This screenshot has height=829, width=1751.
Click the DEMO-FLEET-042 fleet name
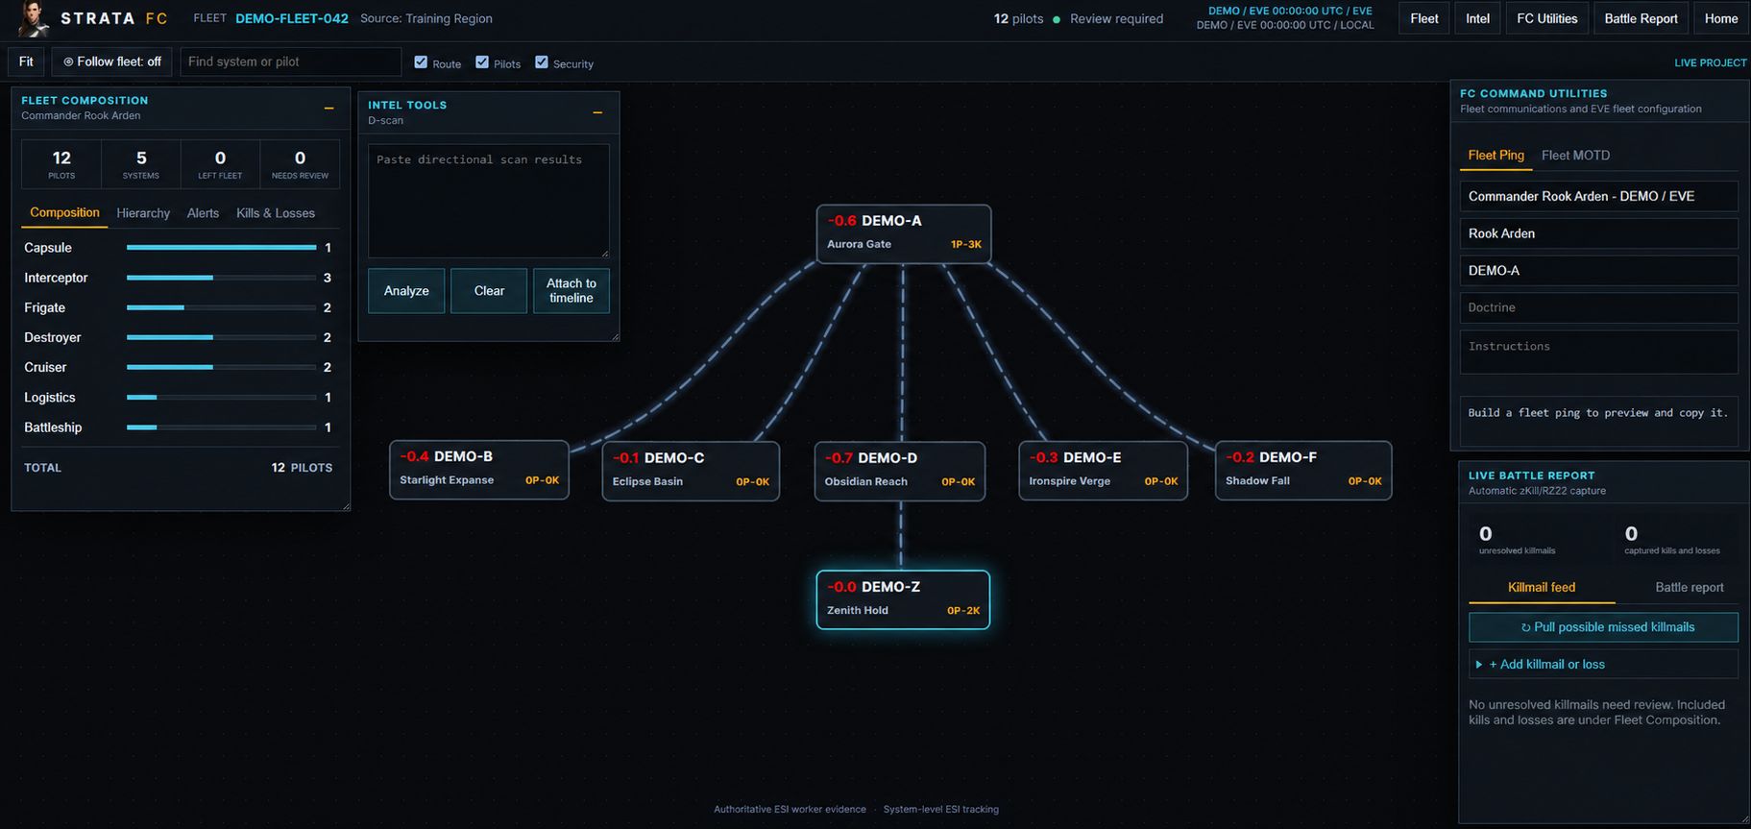[x=292, y=18]
